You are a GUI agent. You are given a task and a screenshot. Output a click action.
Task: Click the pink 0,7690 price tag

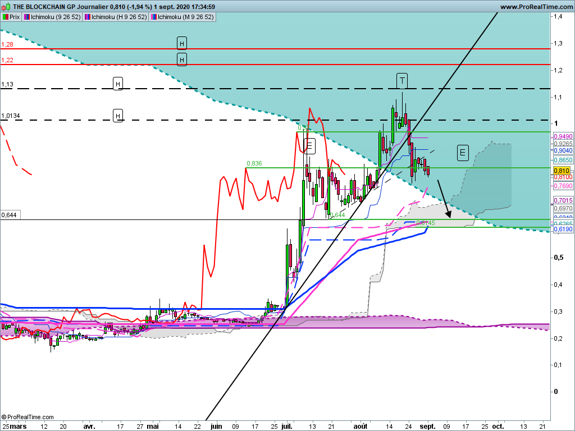[x=563, y=186]
